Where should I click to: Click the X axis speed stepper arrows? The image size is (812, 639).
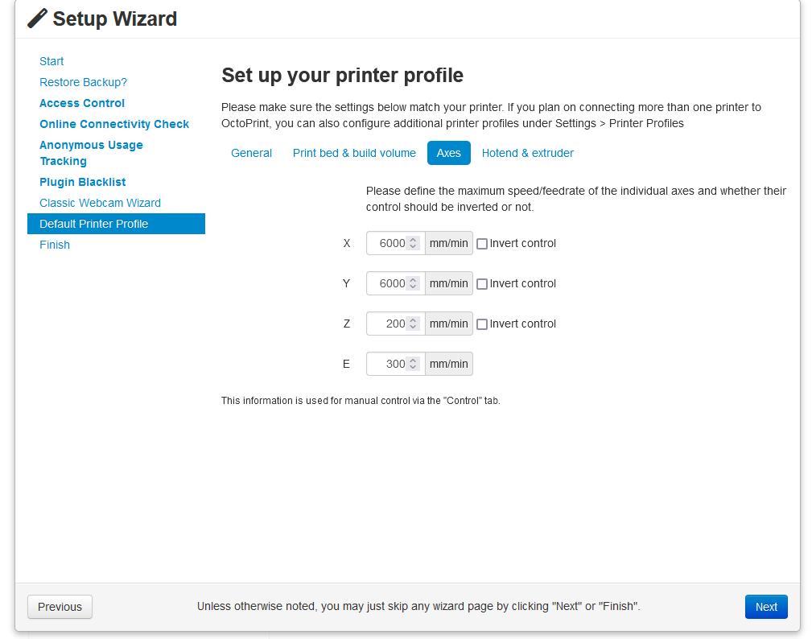point(413,243)
